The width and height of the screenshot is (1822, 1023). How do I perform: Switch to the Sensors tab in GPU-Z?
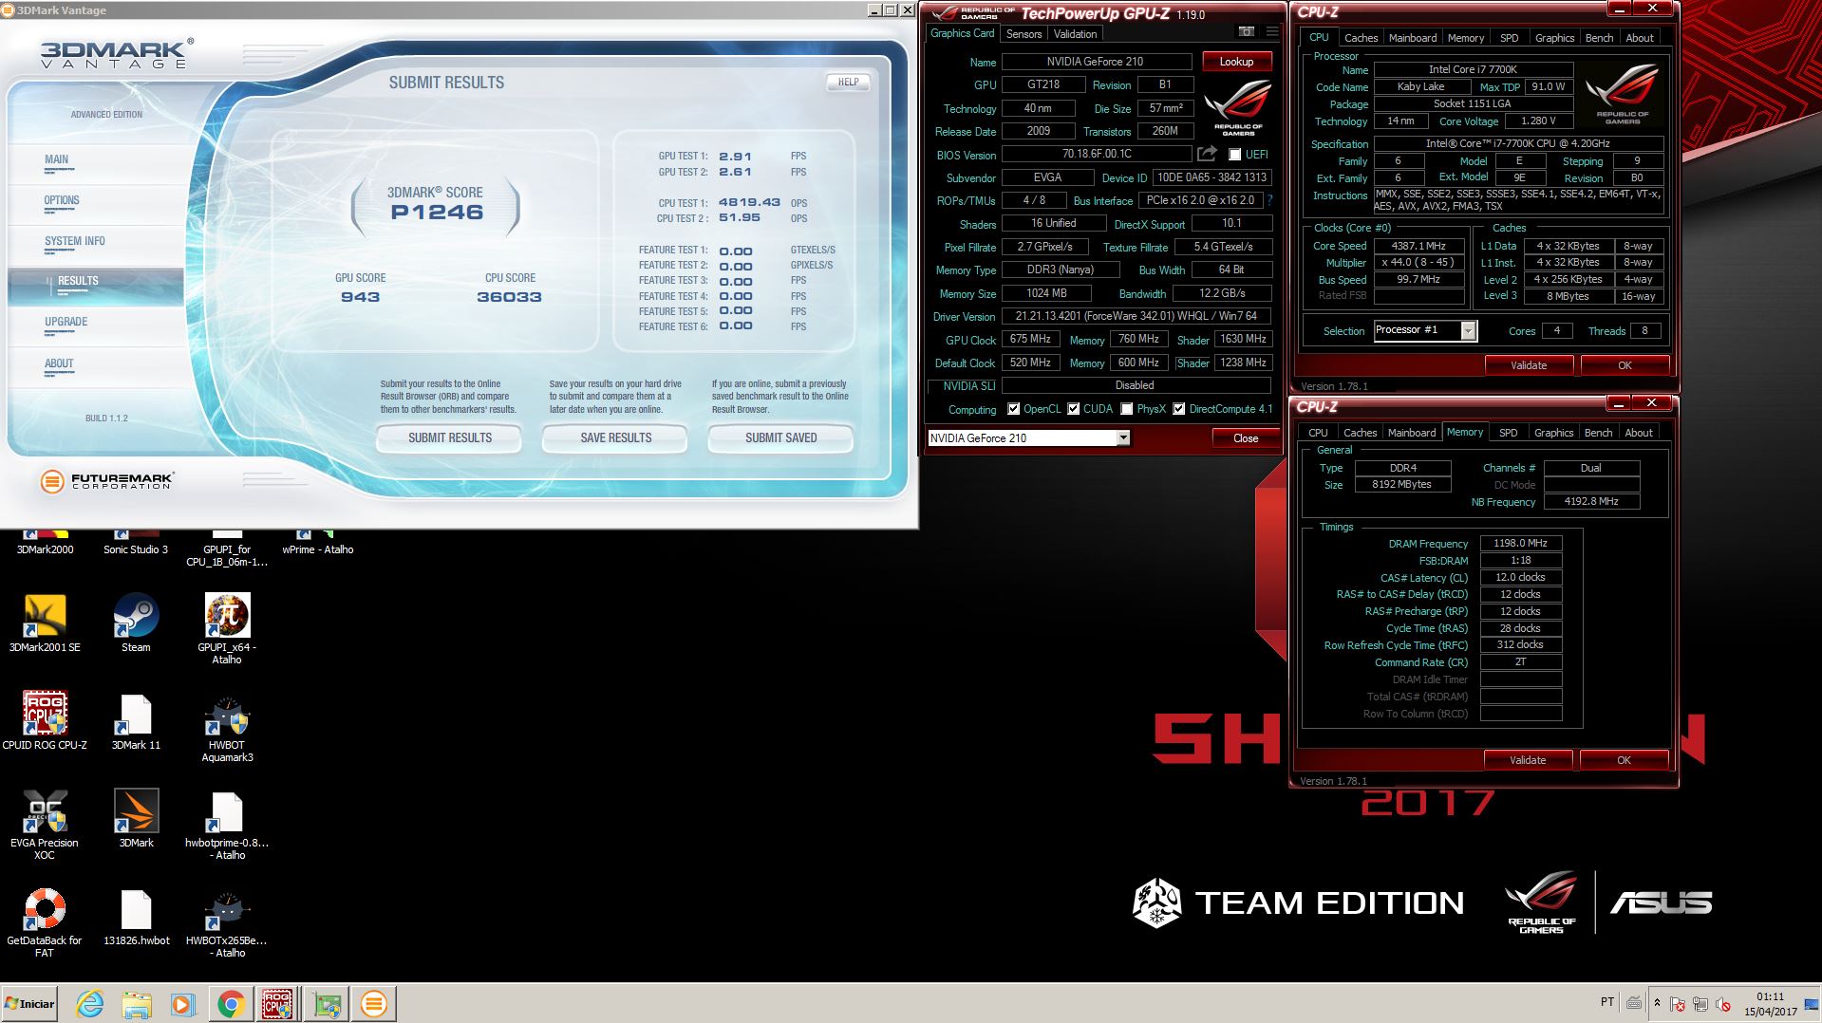coord(1024,34)
